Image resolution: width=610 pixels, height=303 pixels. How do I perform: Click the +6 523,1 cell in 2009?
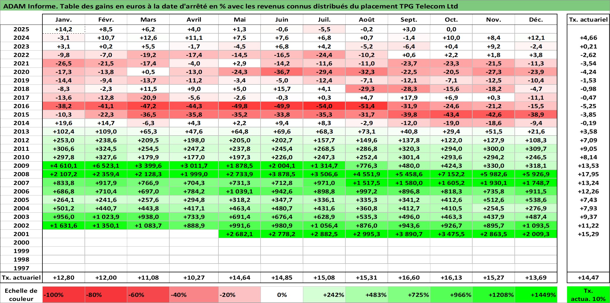tap(106, 166)
